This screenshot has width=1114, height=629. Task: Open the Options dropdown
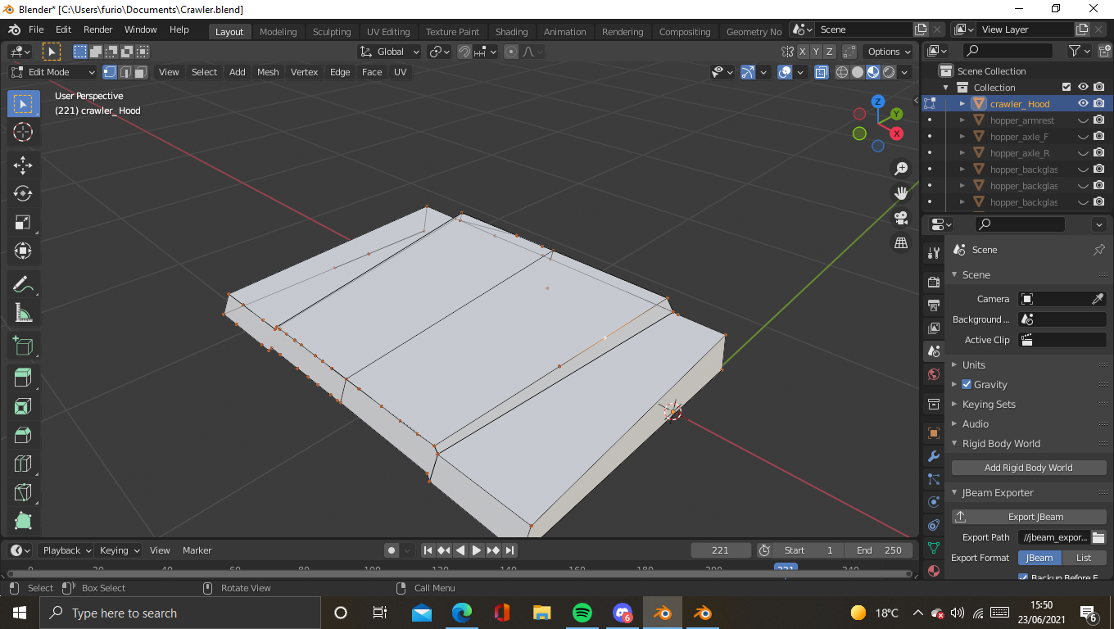coord(889,52)
